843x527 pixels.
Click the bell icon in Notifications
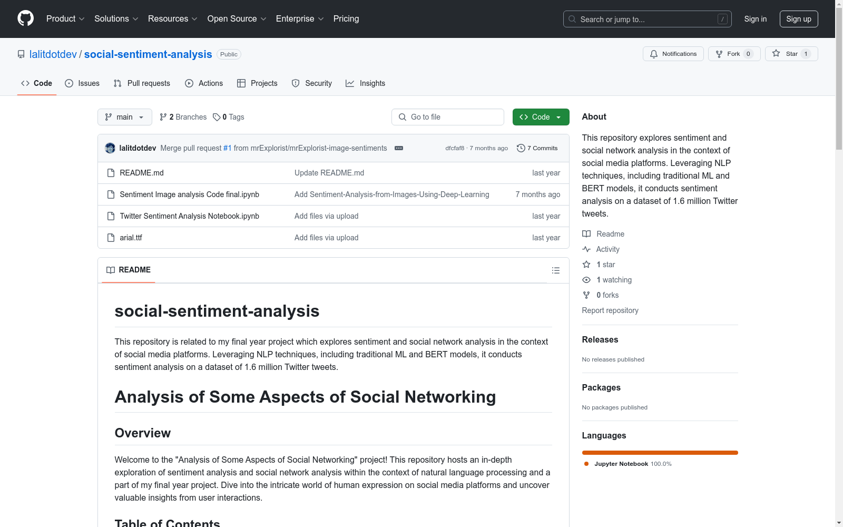click(654, 54)
